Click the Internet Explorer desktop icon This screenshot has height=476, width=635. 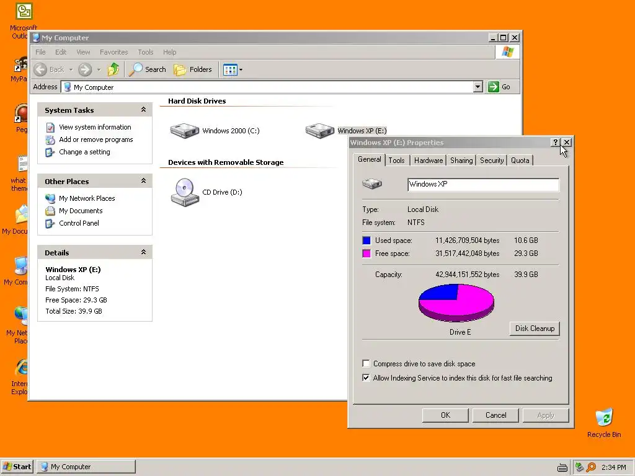pos(21,367)
